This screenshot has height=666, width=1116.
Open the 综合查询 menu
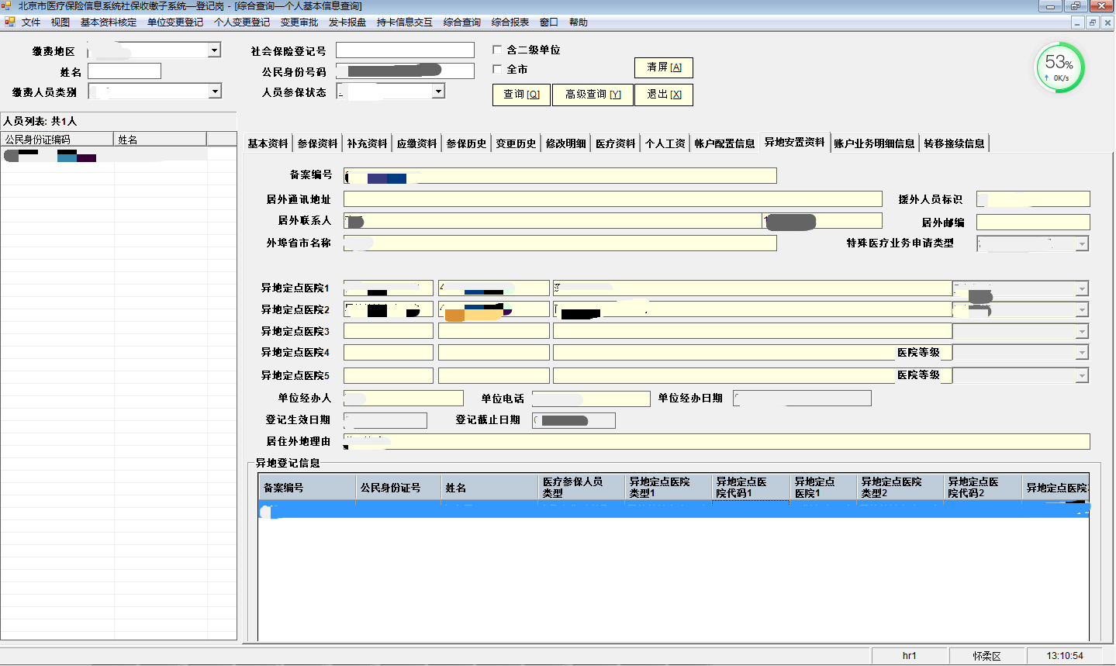point(462,22)
